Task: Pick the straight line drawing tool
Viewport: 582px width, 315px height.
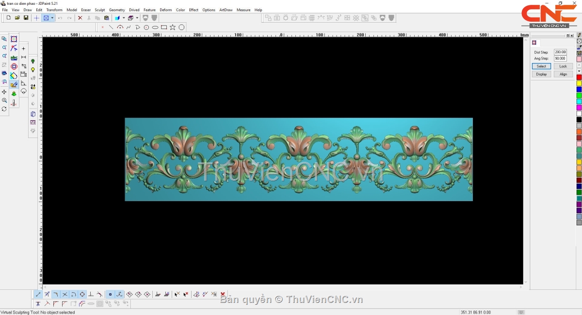Action: 111,28
